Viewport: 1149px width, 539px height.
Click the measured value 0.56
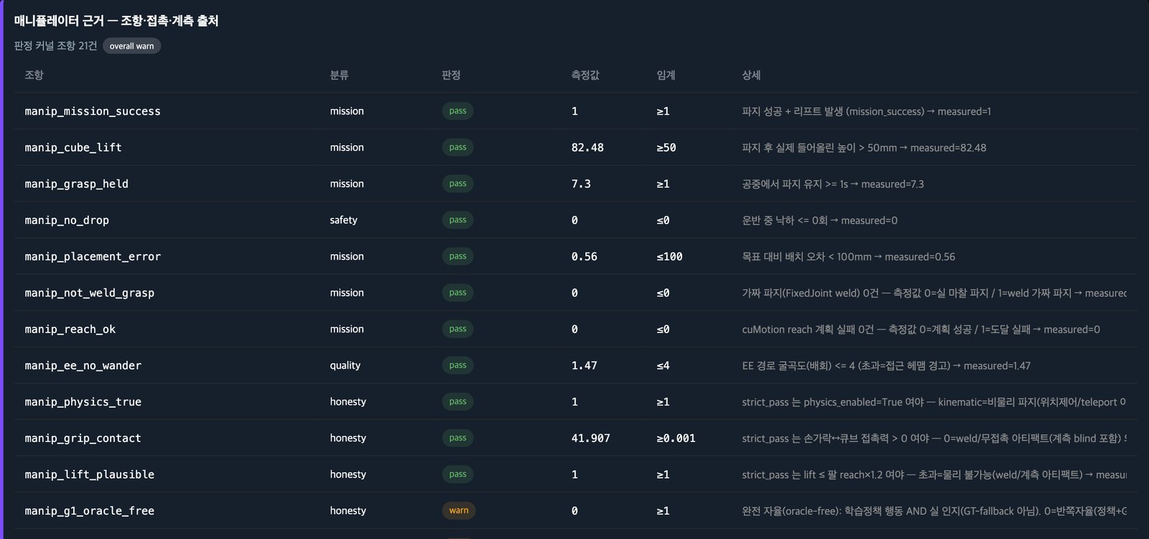pyautogui.click(x=585, y=256)
